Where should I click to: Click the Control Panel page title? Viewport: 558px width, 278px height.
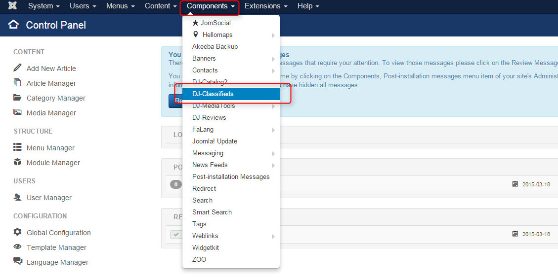coord(56,25)
